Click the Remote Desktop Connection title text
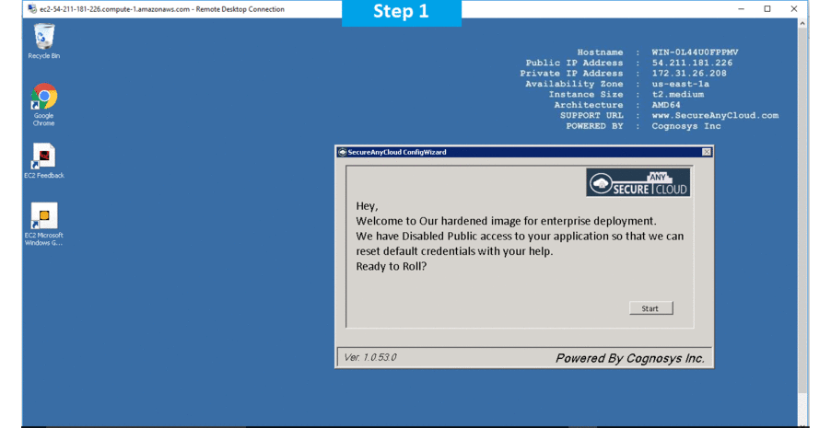831x428 pixels. (162, 9)
